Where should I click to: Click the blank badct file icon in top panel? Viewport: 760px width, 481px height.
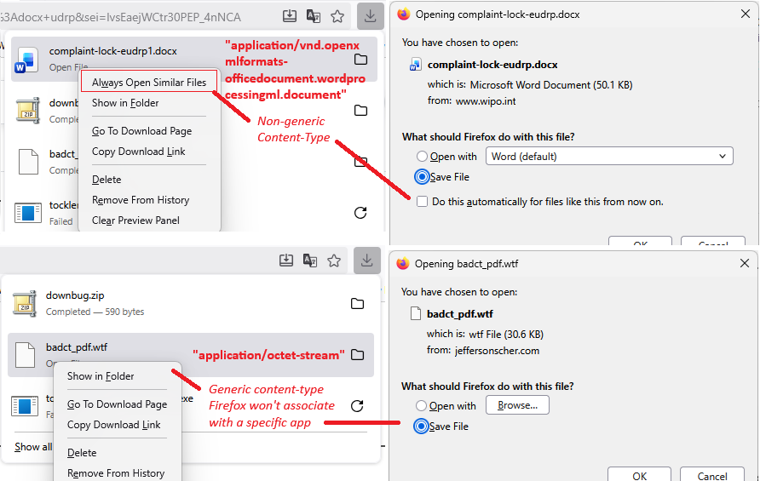pyautogui.click(x=28, y=161)
